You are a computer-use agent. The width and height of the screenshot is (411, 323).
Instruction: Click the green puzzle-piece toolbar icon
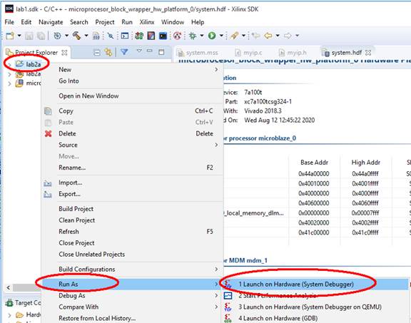[x=139, y=36]
